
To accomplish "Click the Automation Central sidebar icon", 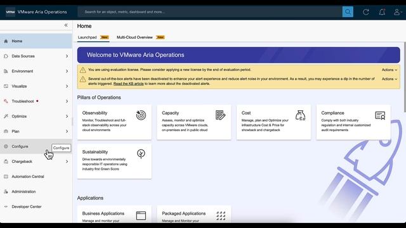I will tap(6, 177).
